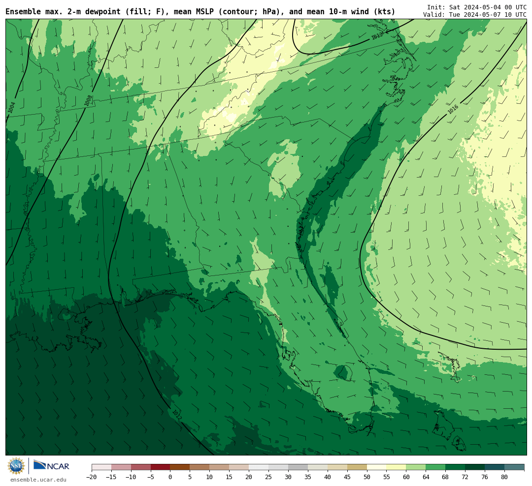Pick the colorbar swatch between 35 and 40
Screen dimensions: 532x486
[x=318, y=467]
